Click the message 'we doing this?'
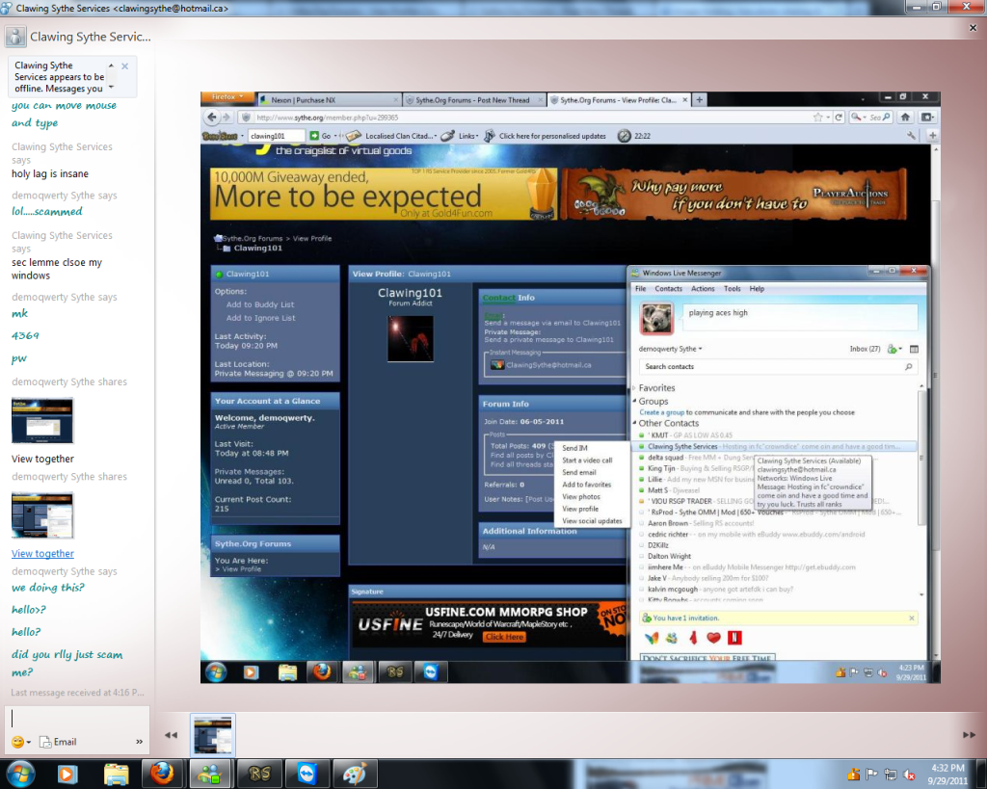The width and height of the screenshot is (987, 789). click(48, 588)
